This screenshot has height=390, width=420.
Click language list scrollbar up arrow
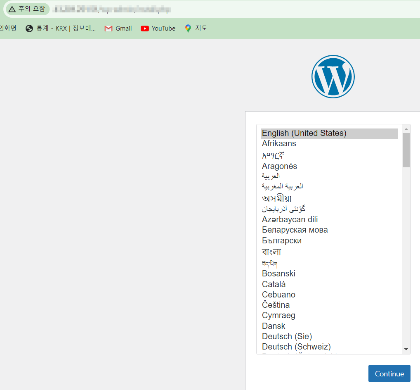(x=406, y=129)
